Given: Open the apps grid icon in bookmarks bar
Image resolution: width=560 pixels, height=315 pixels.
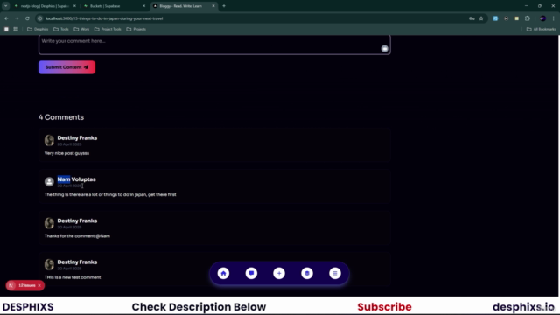Looking at the screenshot, I should point(16,29).
